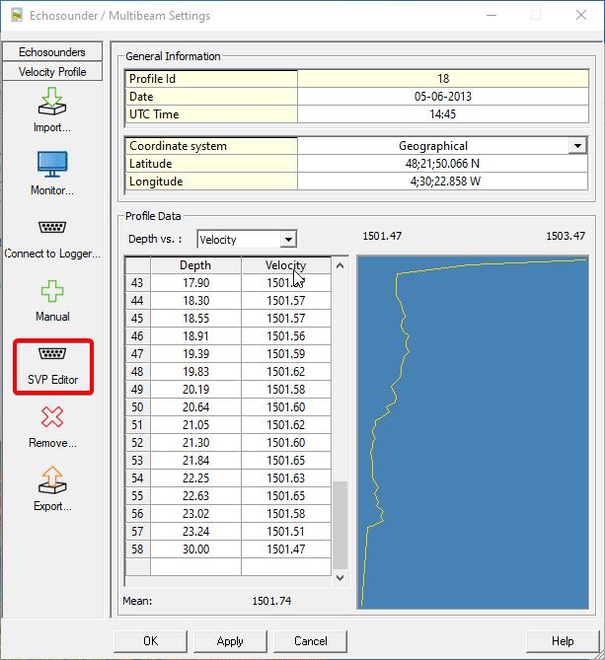Screen dimensions: 605x660
Task: Select the Profile Id label cell
Action: tap(211, 79)
